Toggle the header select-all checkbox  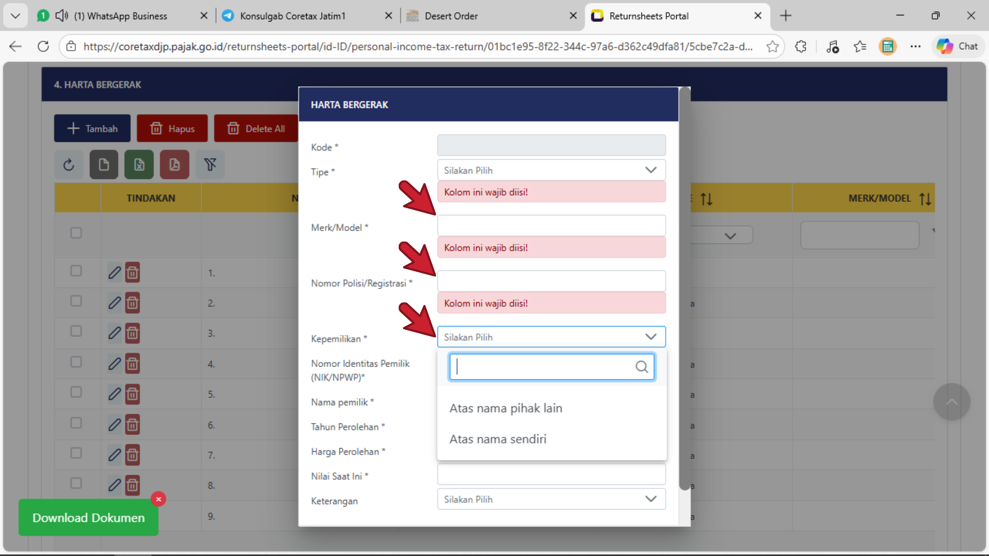tap(76, 233)
